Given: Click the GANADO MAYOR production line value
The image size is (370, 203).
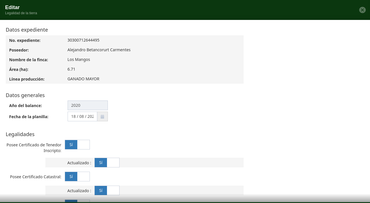Looking at the screenshot, I should coord(83,79).
